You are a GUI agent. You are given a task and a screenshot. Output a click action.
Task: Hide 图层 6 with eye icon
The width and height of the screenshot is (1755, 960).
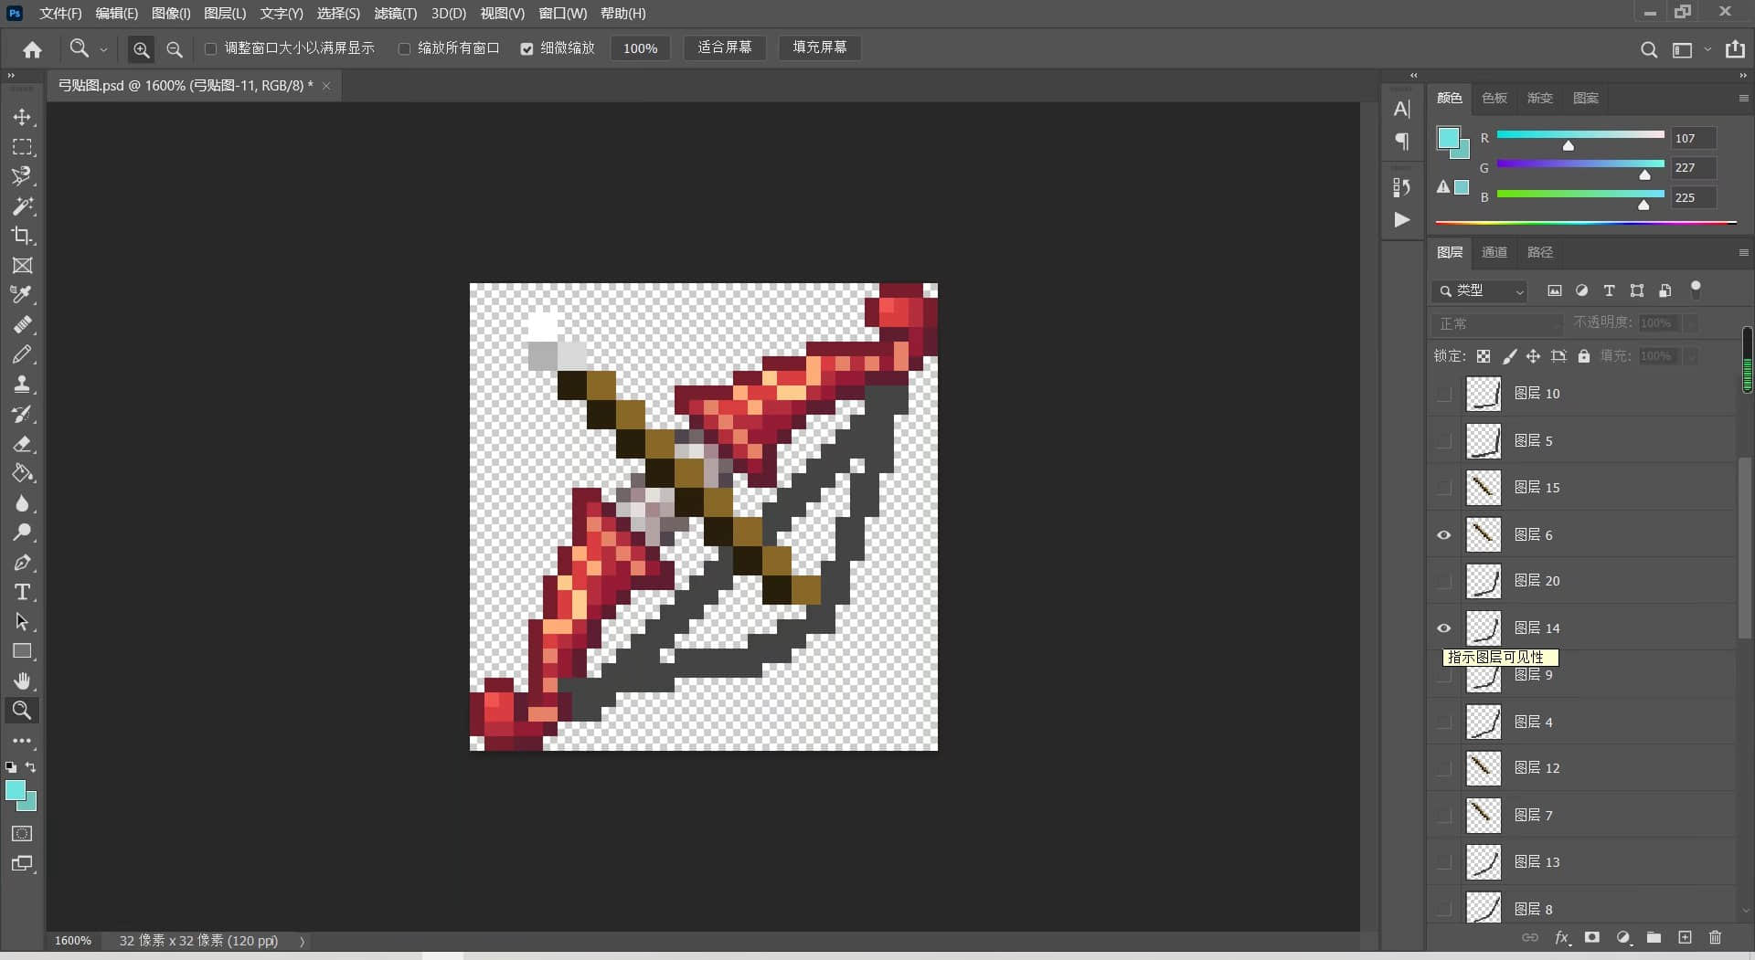pos(1444,534)
